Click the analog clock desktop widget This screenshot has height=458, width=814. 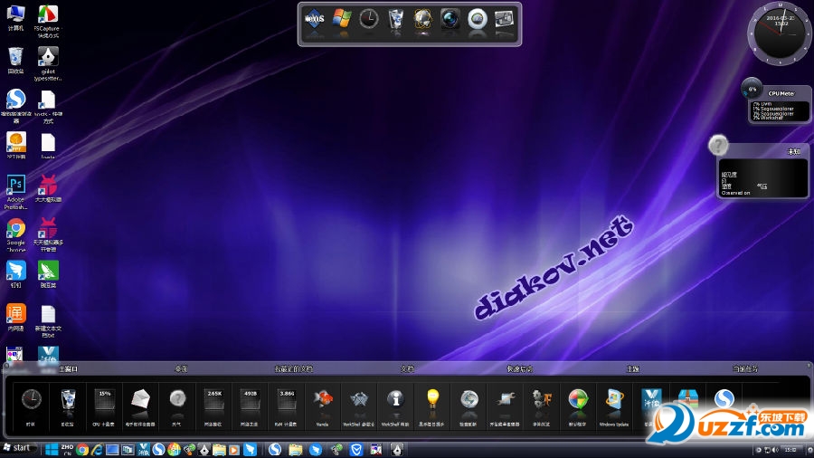780,33
